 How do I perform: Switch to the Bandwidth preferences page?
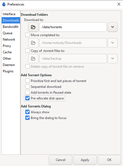pyautogui.click(x=11, y=27)
